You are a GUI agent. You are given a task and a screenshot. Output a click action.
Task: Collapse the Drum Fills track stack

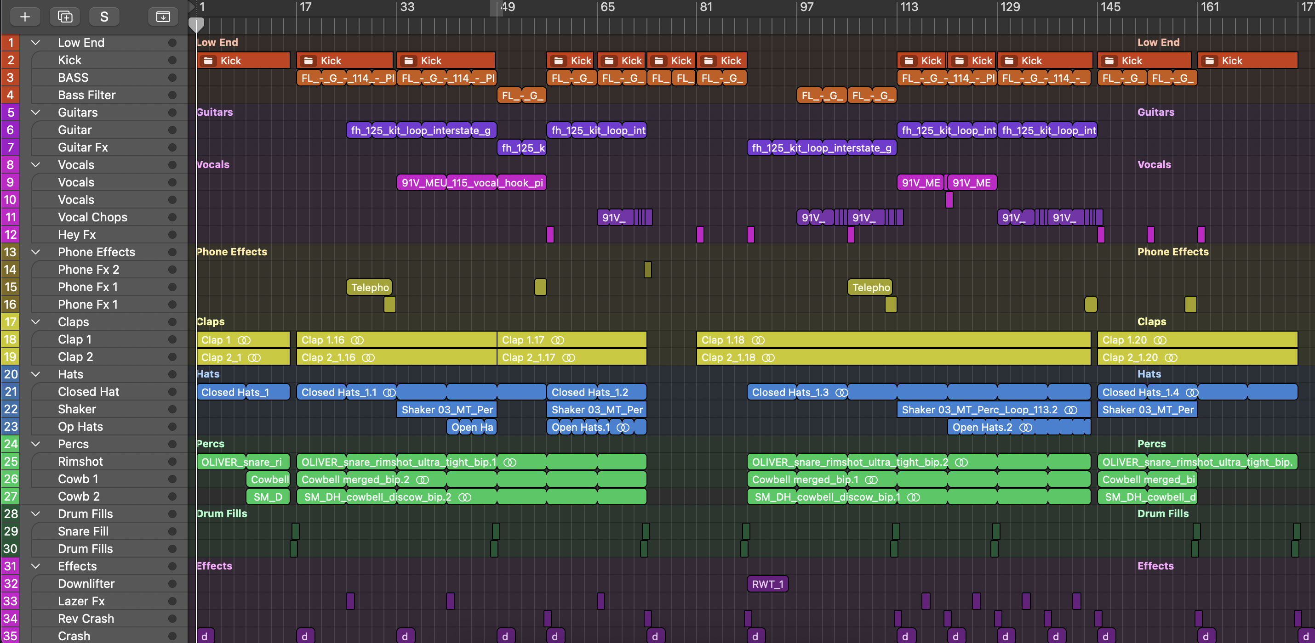[x=36, y=514]
